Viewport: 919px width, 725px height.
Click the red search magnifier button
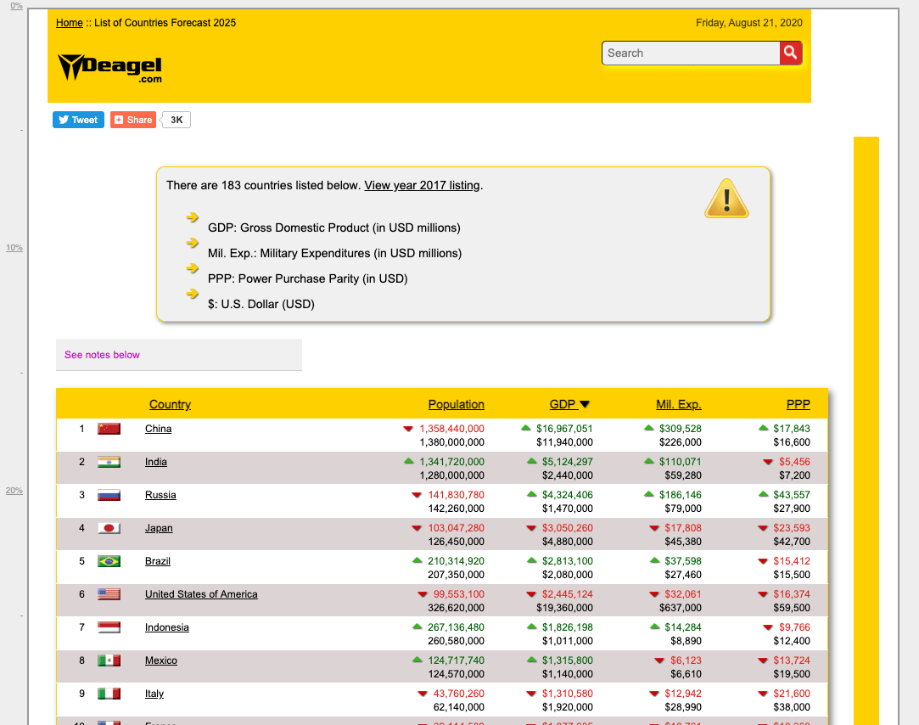pos(791,53)
